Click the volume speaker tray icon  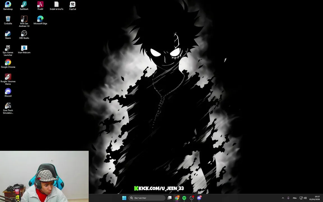[x=305, y=198]
